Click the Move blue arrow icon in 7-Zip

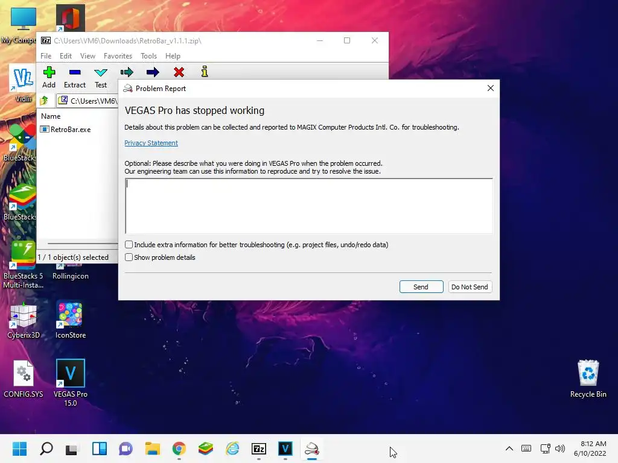[153, 72]
